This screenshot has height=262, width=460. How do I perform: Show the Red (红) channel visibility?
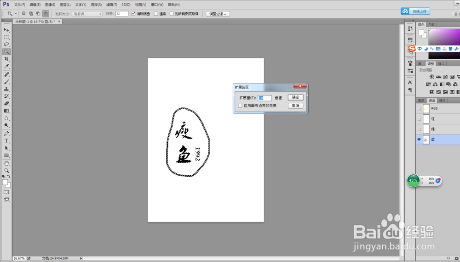point(419,119)
